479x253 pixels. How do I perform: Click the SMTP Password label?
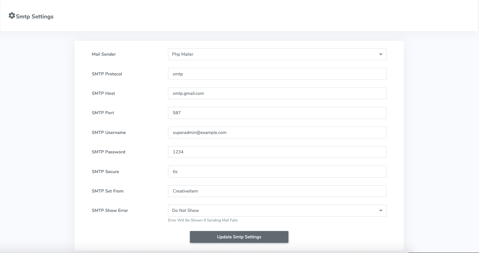tap(108, 152)
